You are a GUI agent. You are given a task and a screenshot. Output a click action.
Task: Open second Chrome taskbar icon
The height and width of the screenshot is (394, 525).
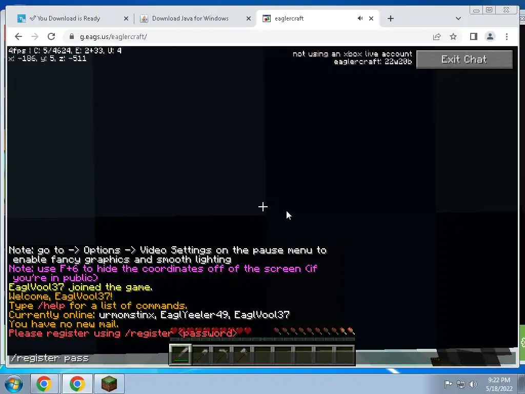[77, 384]
